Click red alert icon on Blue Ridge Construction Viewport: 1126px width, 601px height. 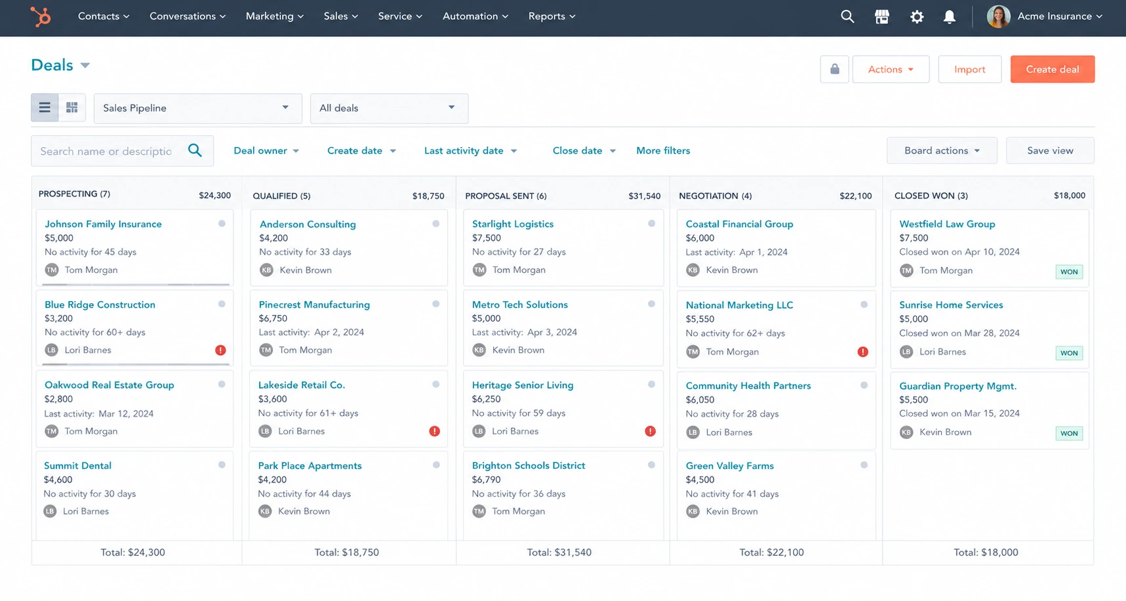tap(220, 350)
